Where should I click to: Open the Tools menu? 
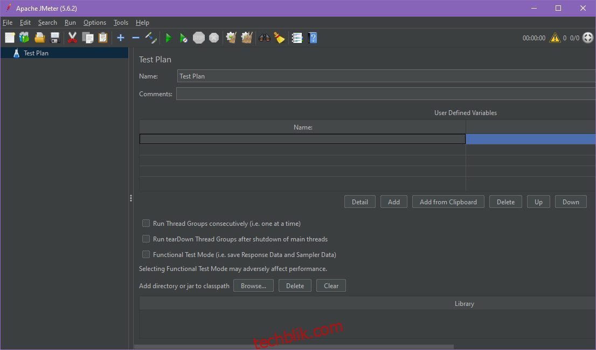coord(121,23)
